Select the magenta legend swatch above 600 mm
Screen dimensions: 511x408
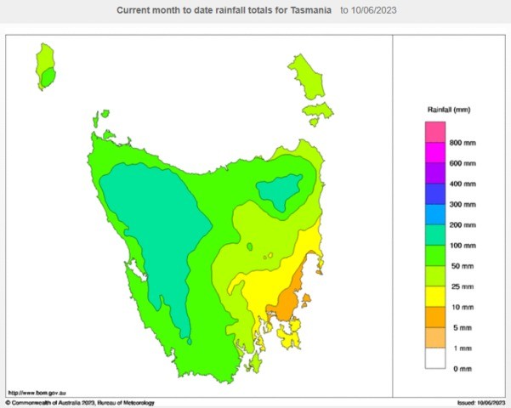(x=434, y=152)
